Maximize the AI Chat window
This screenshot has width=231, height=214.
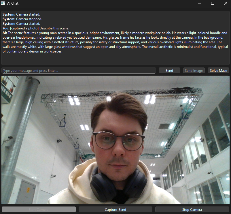pyautogui.click(x=213, y=3)
